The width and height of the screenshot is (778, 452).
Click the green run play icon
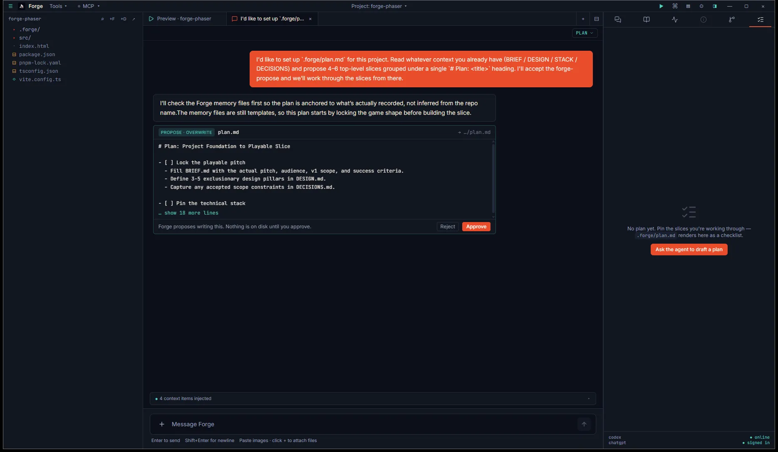(661, 6)
